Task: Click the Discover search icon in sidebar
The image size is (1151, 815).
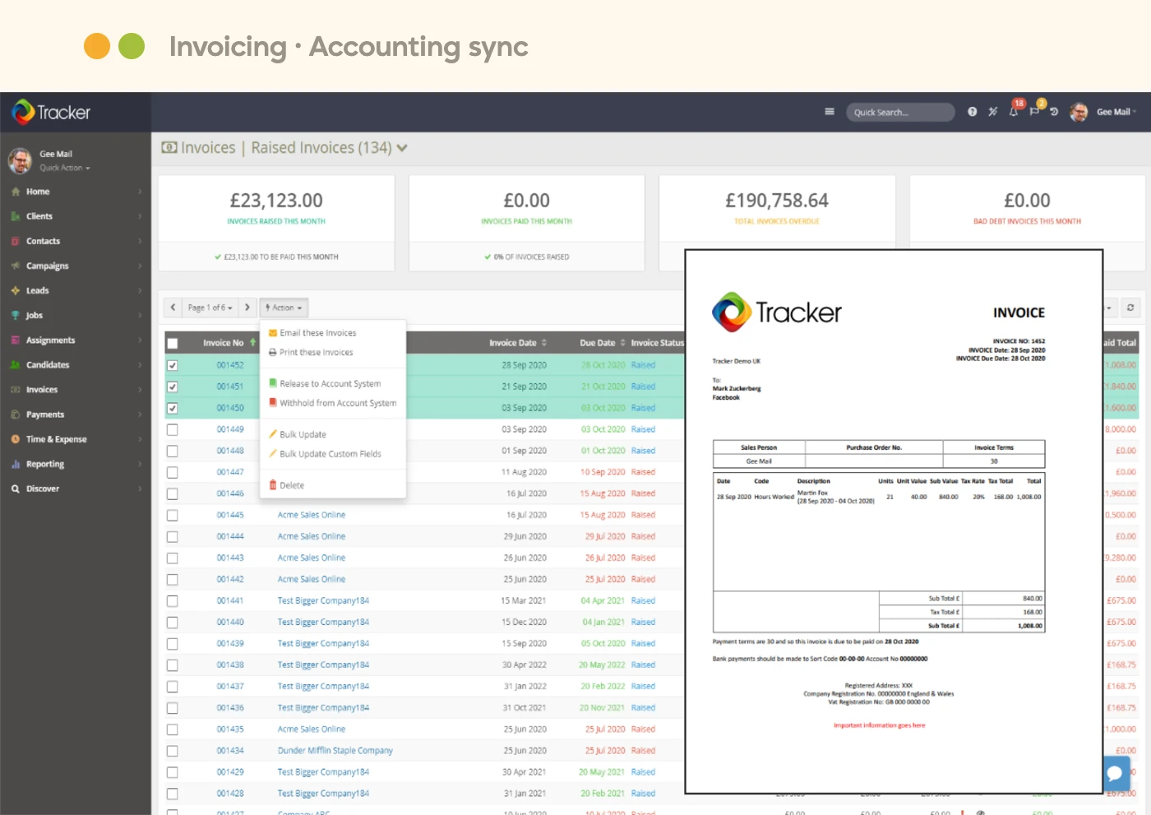Action: [x=16, y=489]
